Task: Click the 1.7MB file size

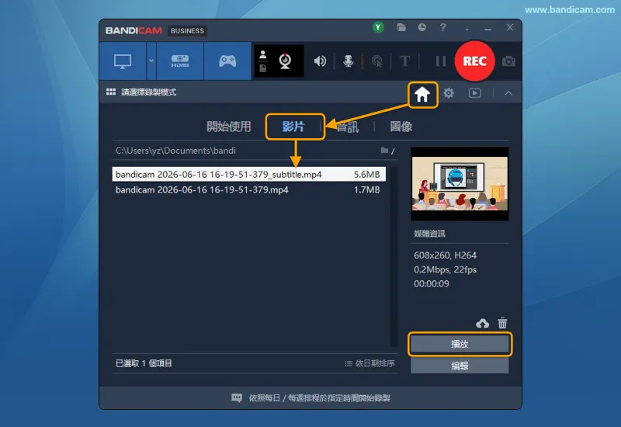Action: coord(366,189)
